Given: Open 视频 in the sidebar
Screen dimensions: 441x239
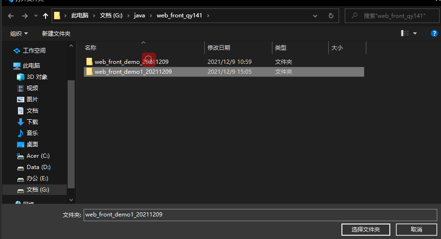Looking at the screenshot, I should pyautogui.click(x=32, y=88).
